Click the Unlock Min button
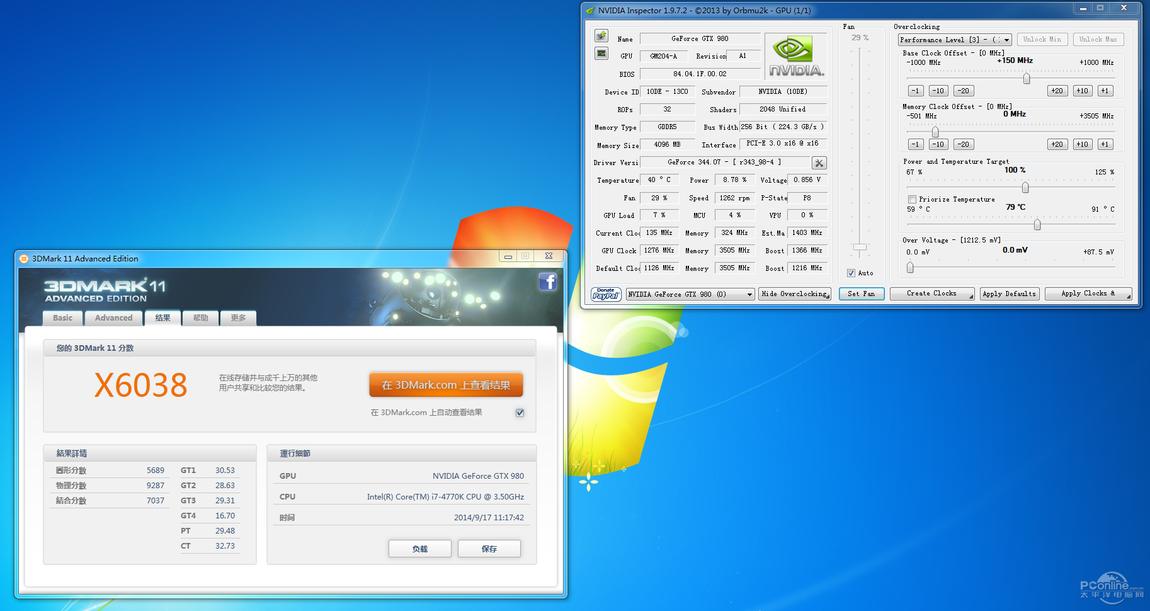The width and height of the screenshot is (1150, 611). (x=1042, y=40)
